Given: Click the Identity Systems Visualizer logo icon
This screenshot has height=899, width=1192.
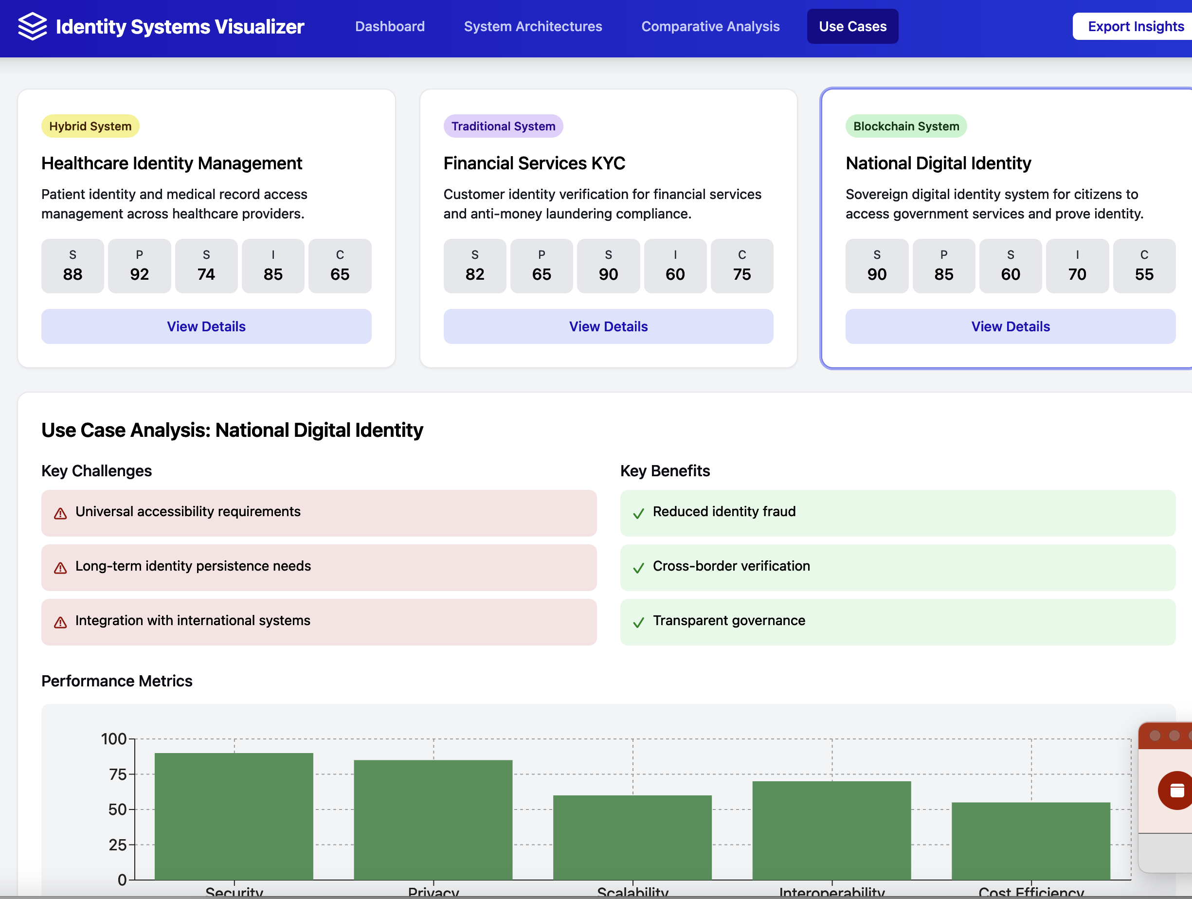Looking at the screenshot, I should pos(32,26).
